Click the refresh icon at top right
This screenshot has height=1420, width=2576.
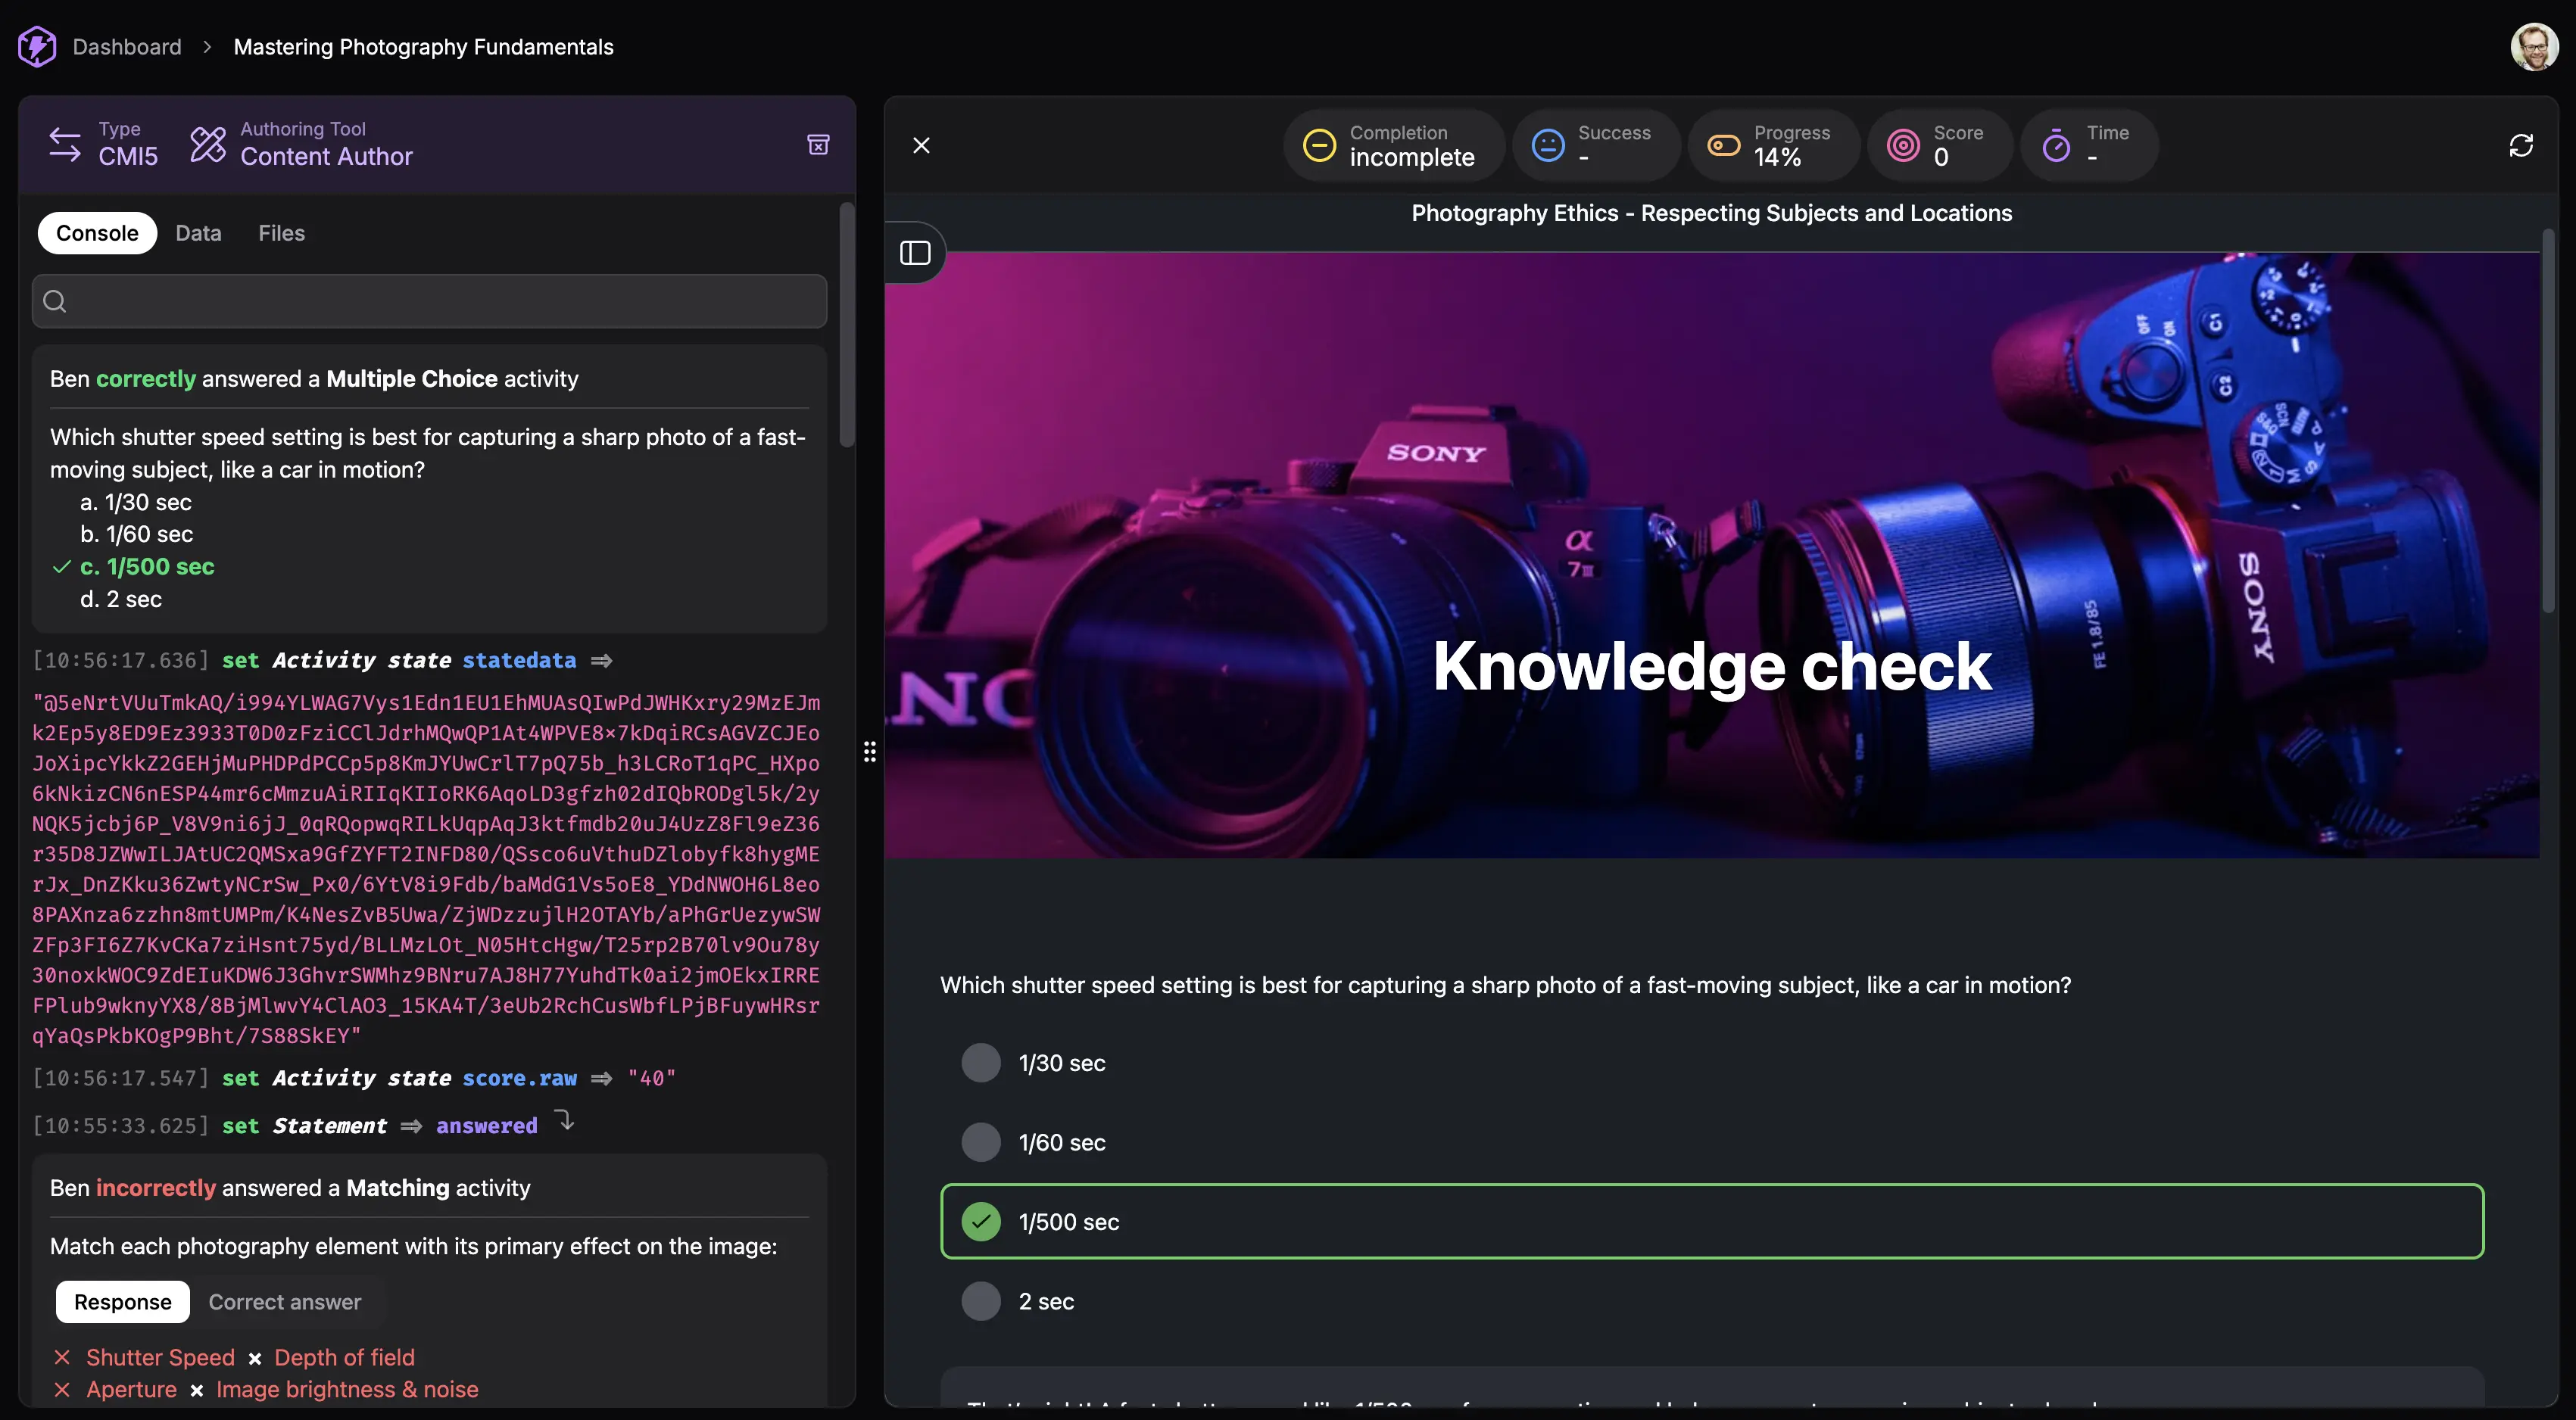[x=2521, y=146]
